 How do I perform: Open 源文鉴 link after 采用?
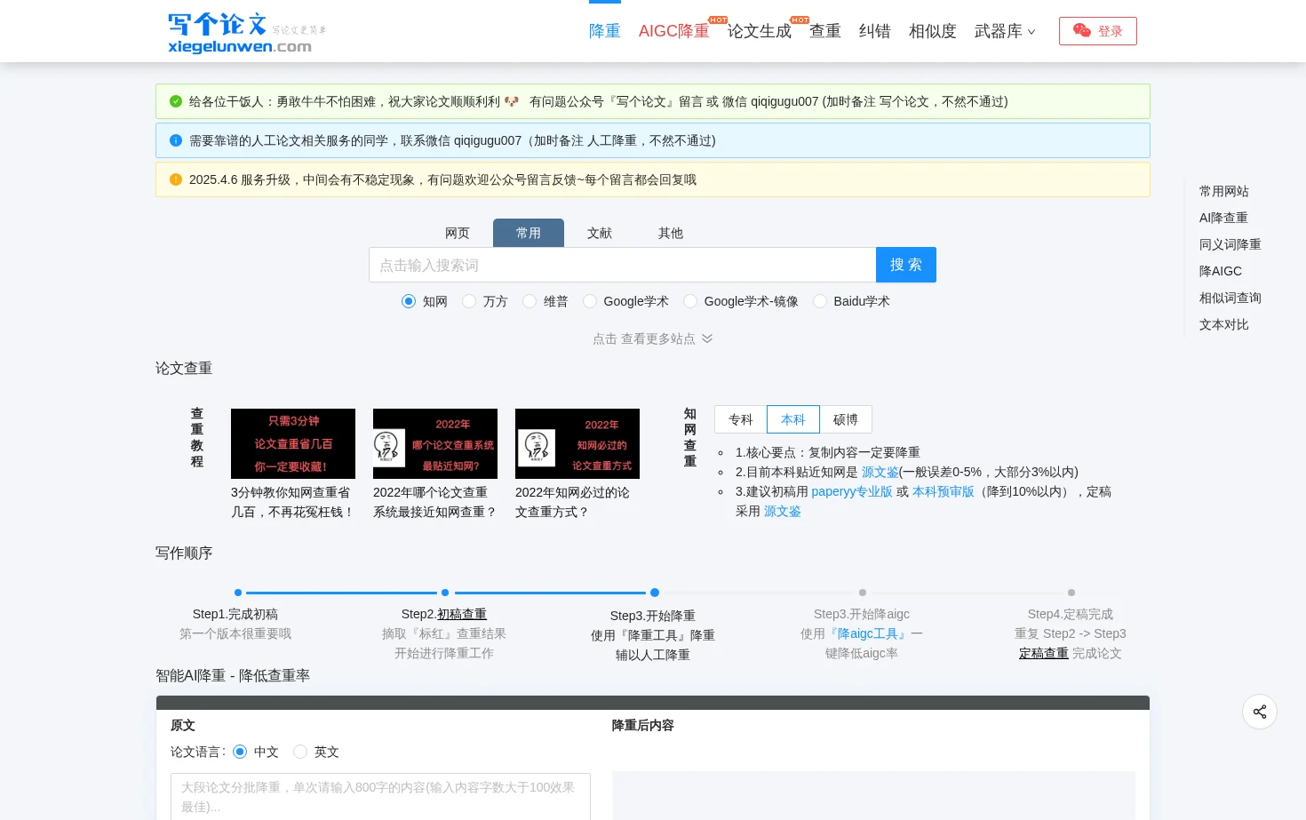point(783,511)
